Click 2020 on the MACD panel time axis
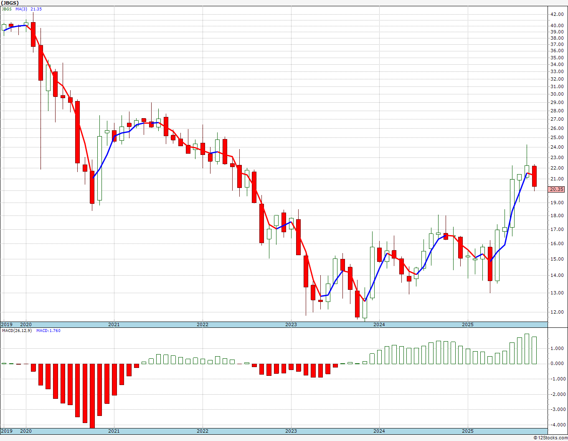568x441 pixels. coord(26,431)
